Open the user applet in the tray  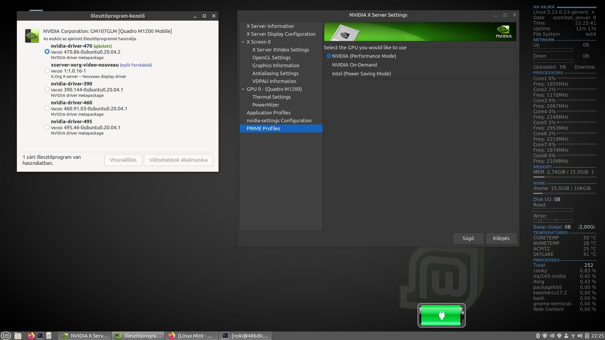click(566, 336)
